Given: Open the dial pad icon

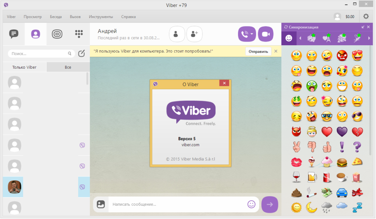Looking at the screenshot, I should (79, 34).
